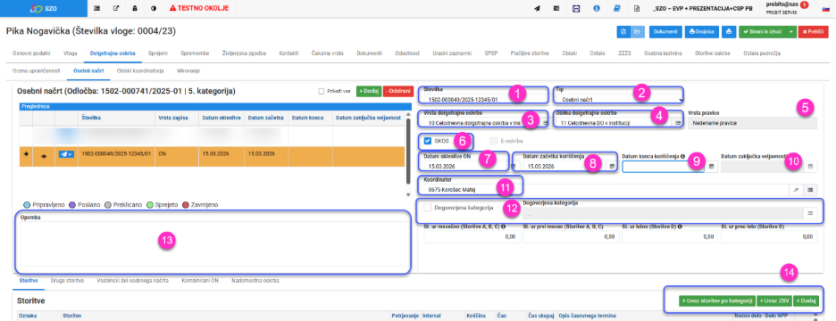Viewport: 836px width, 321px height.
Task: Click the SZO logo home button
Action: (x=43, y=9)
